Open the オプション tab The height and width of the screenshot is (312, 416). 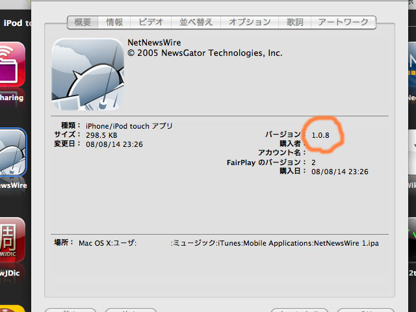[250, 22]
